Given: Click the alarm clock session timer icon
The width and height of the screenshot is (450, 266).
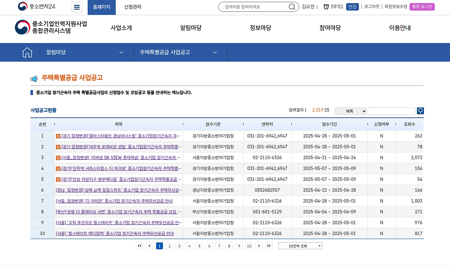Looking at the screenshot, I should tap(325, 7).
